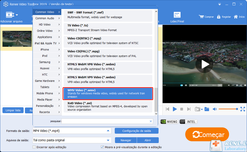Adjust the volume slider handle
Screen dimensions: 247x152
click(237, 109)
